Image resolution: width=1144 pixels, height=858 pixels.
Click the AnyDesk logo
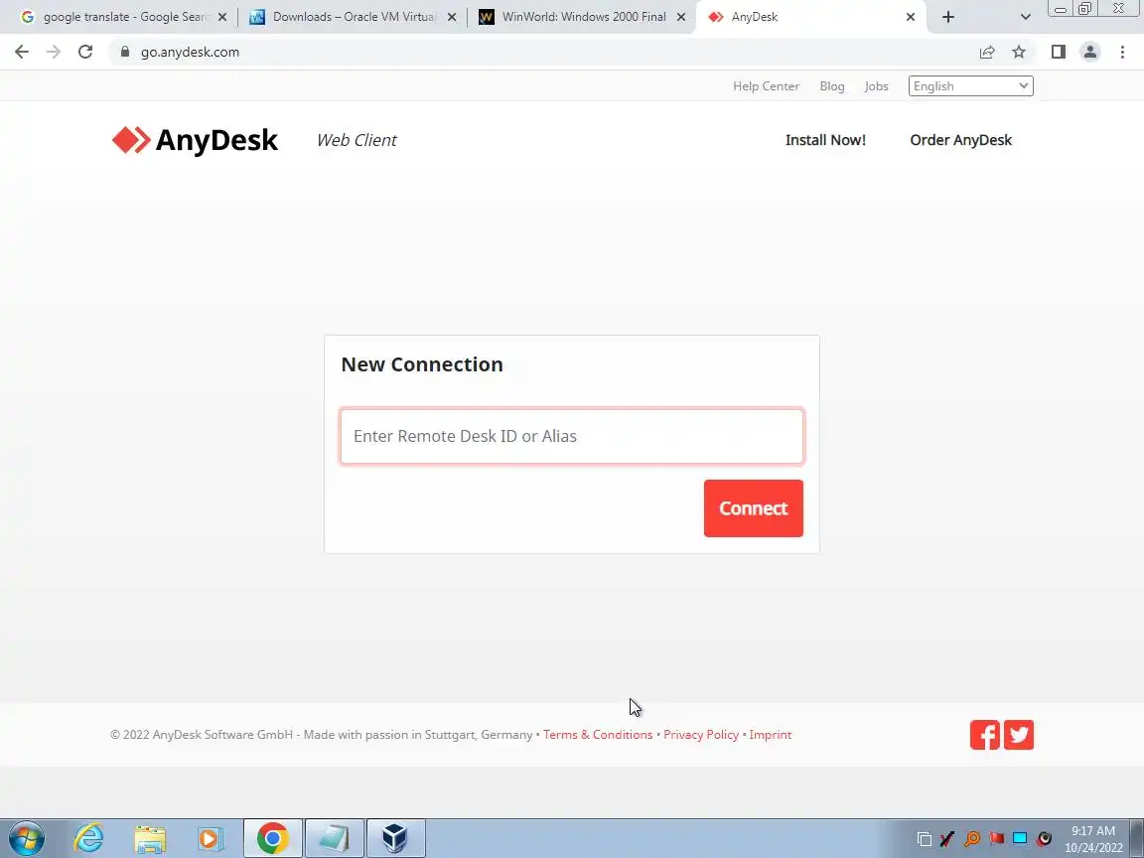195,140
